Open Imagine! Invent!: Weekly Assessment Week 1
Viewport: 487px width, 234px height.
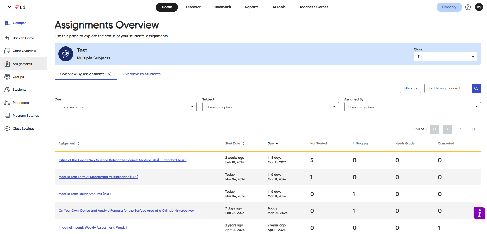[x=93, y=228]
